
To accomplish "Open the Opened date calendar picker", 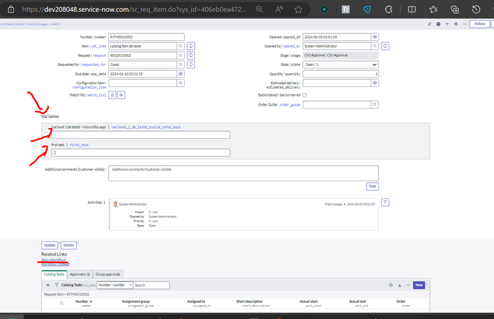I will click(375, 37).
